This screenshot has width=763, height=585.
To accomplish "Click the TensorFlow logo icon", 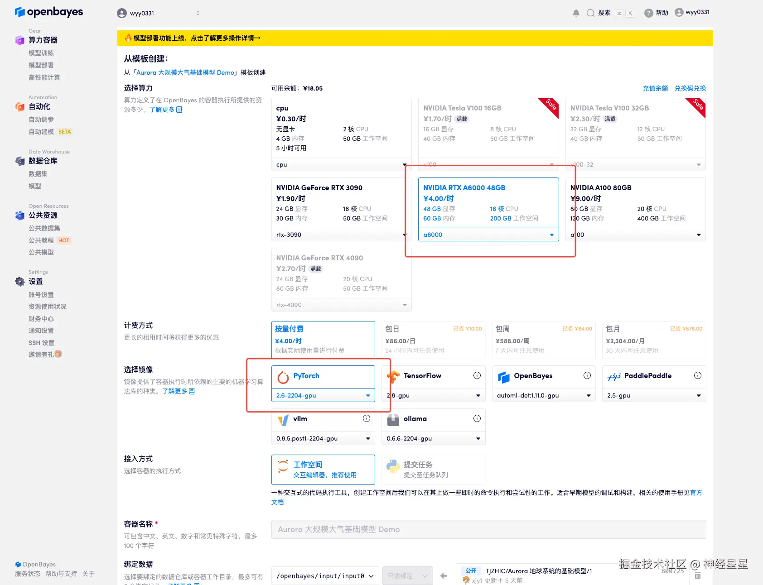I will 393,377.
